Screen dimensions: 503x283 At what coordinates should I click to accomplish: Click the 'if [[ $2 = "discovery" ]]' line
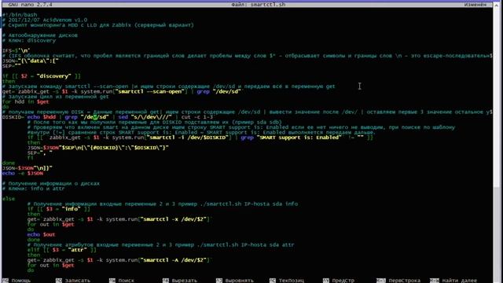tap(42, 76)
